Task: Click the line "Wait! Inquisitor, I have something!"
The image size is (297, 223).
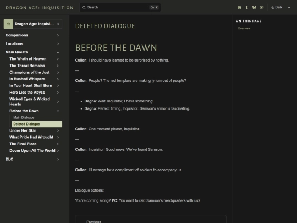Action: [125, 101]
